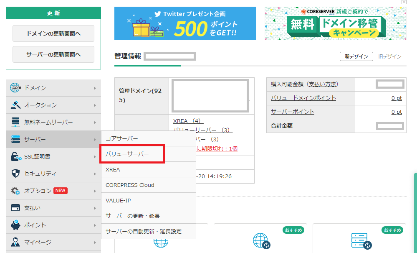Click the おすすめ badge on the server card
The width and height of the screenshot is (417, 253).
click(x=392, y=230)
